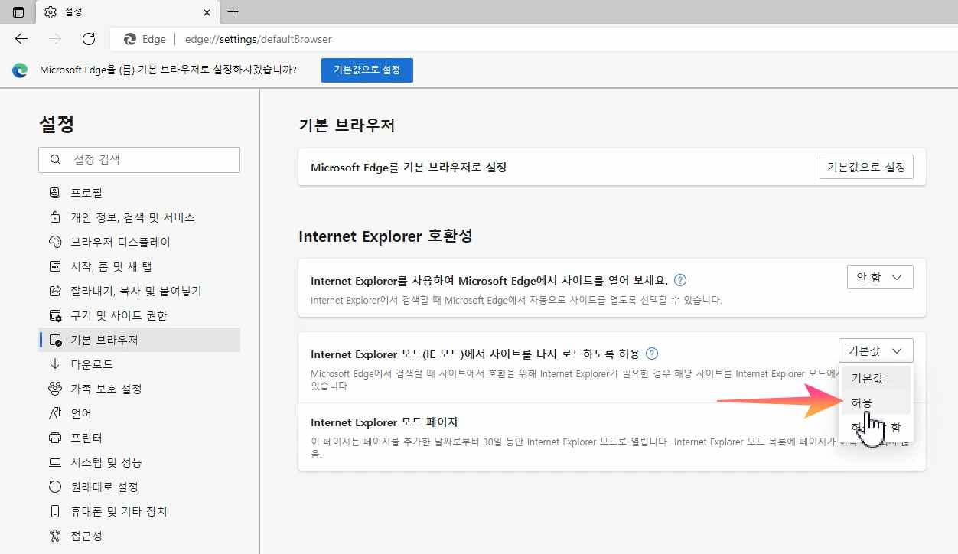Click the magnifier icon in settings search
The image size is (958, 554).
[55, 160]
